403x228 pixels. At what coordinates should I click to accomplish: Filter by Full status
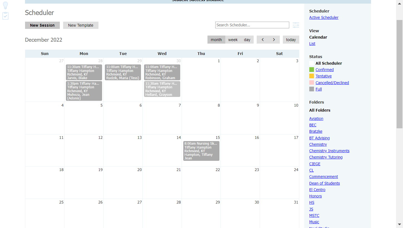point(319,89)
